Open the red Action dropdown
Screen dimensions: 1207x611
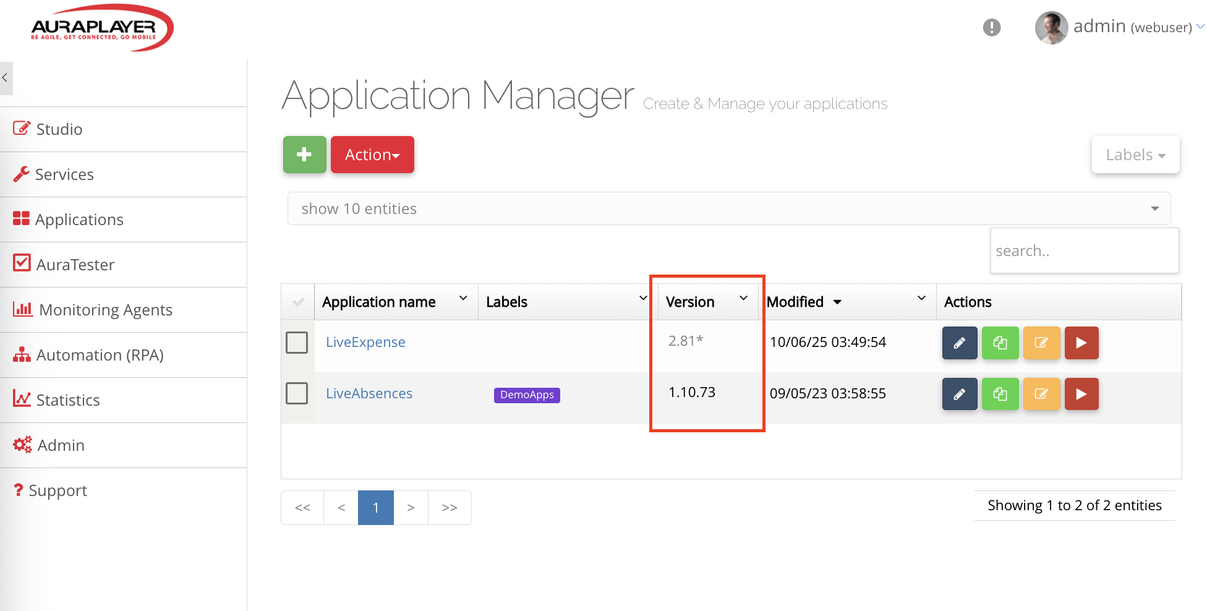[372, 155]
